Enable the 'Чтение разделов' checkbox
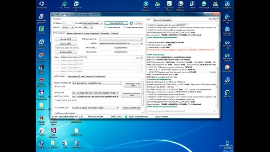The image size is (270, 152). 105,27
